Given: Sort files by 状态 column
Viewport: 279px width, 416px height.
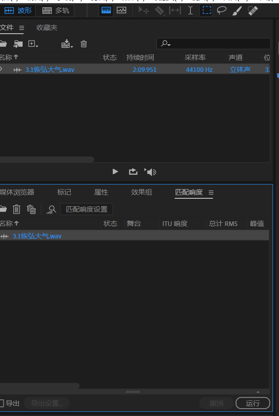Looking at the screenshot, I should tap(110, 57).
